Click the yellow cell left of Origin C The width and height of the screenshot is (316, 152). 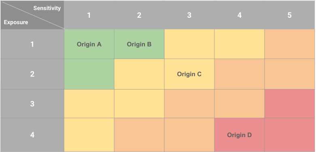(x=139, y=74)
